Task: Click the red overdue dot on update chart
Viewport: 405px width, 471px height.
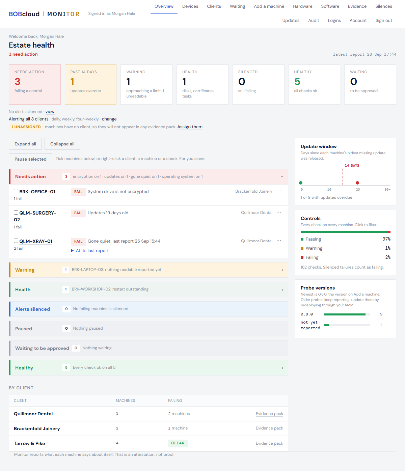Action: point(357,183)
